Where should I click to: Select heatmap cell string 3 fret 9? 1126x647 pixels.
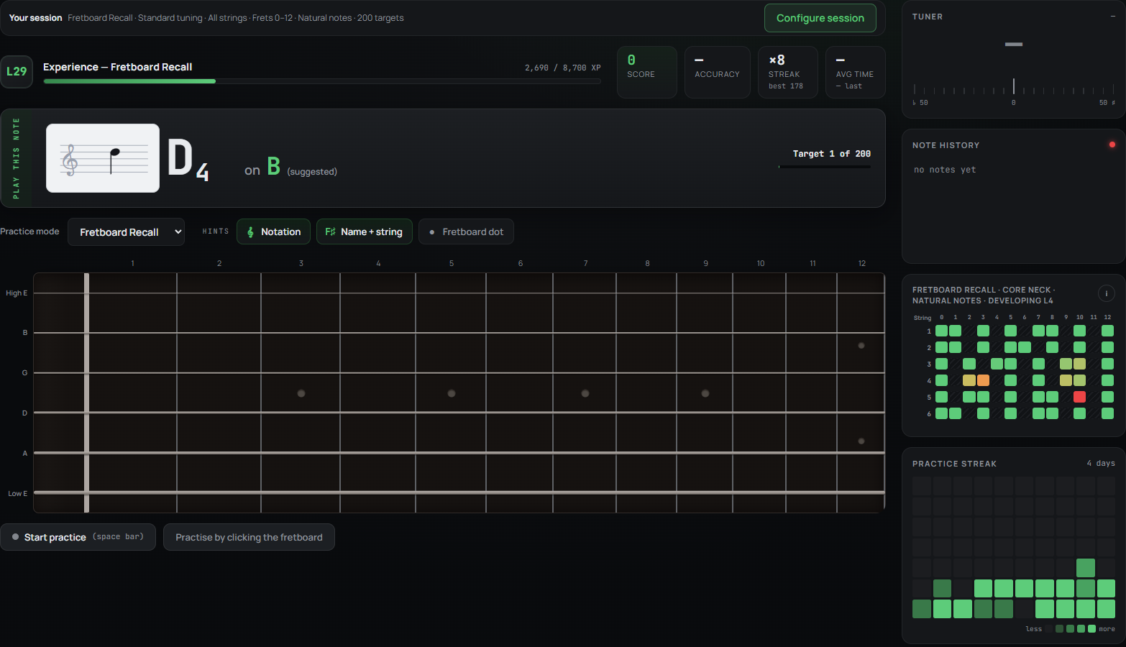[x=1066, y=364]
